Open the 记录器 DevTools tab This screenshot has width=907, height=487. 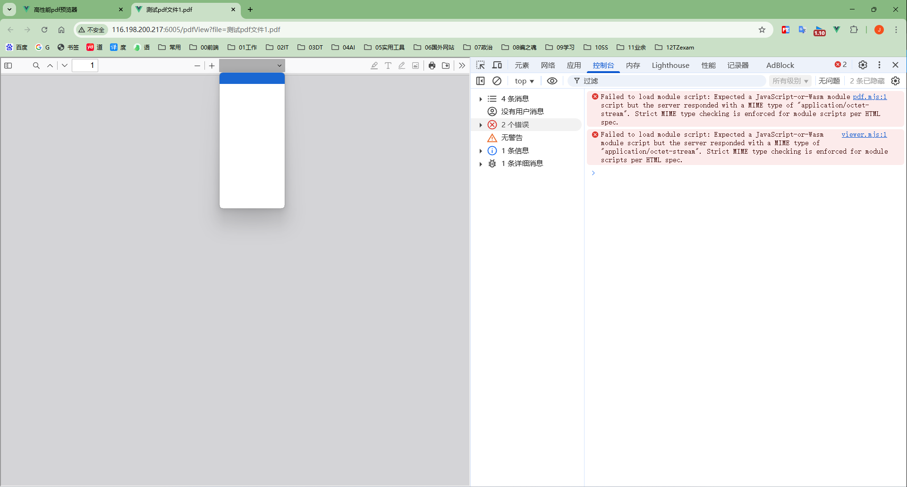(x=738, y=65)
